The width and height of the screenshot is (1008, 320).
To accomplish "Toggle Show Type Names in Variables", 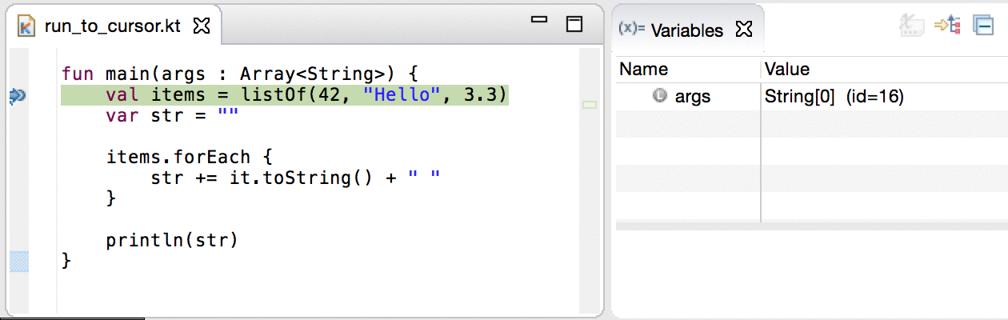I will pyautogui.click(x=913, y=26).
